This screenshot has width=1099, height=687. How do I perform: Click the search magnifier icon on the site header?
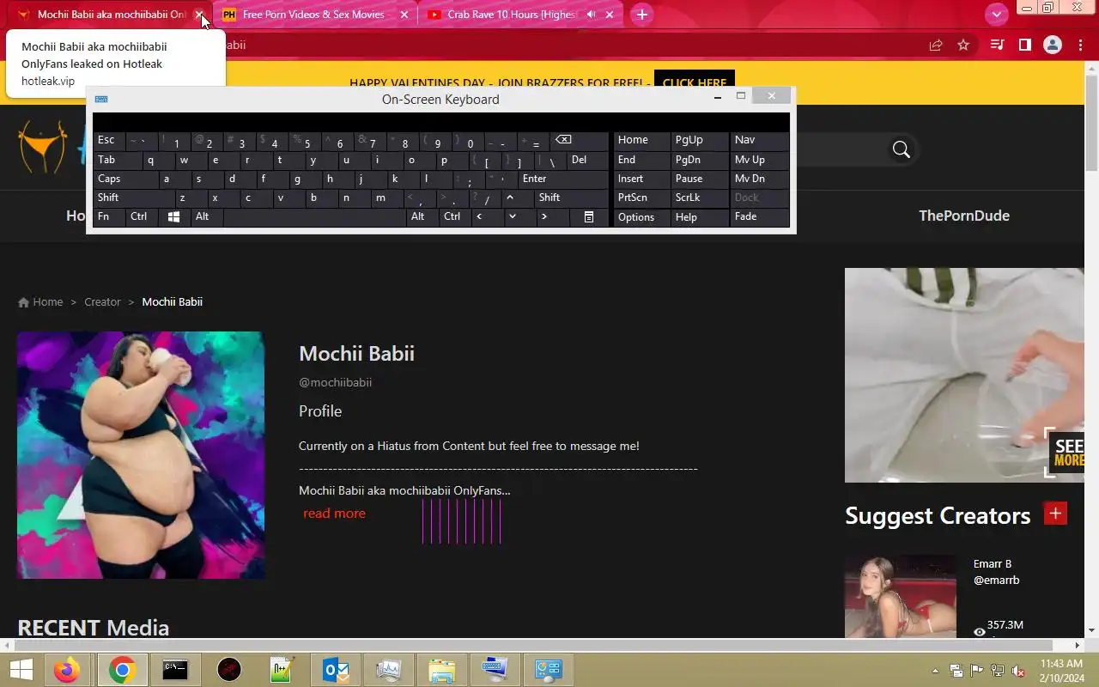point(901,149)
